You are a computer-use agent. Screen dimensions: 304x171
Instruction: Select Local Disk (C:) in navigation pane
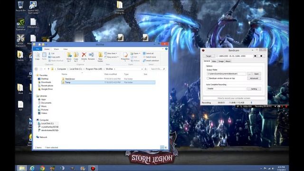point(47,123)
